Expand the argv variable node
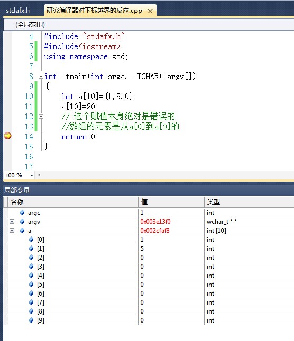 [x=12, y=221]
